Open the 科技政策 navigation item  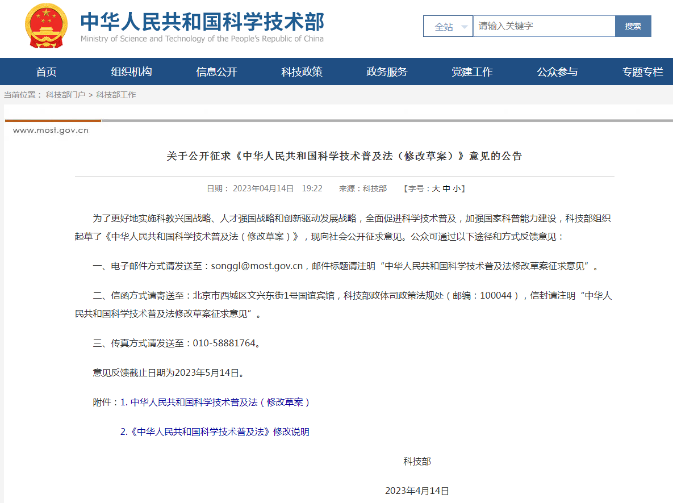(x=302, y=72)
